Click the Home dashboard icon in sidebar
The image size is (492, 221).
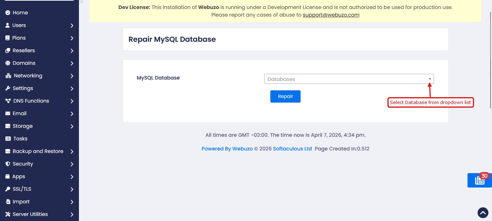pyautogui.click(x=8, y=13)
